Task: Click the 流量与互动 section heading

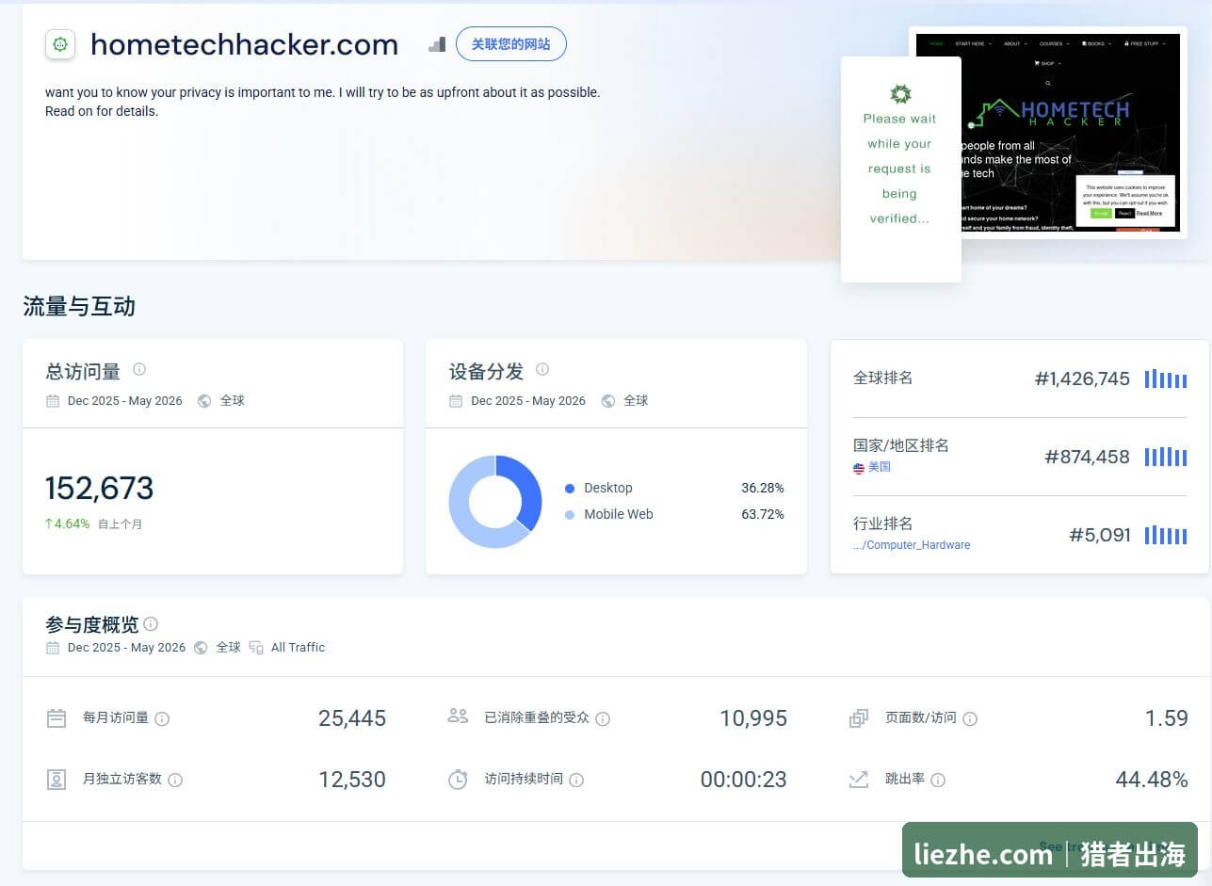Action: (x=79, y=307)
